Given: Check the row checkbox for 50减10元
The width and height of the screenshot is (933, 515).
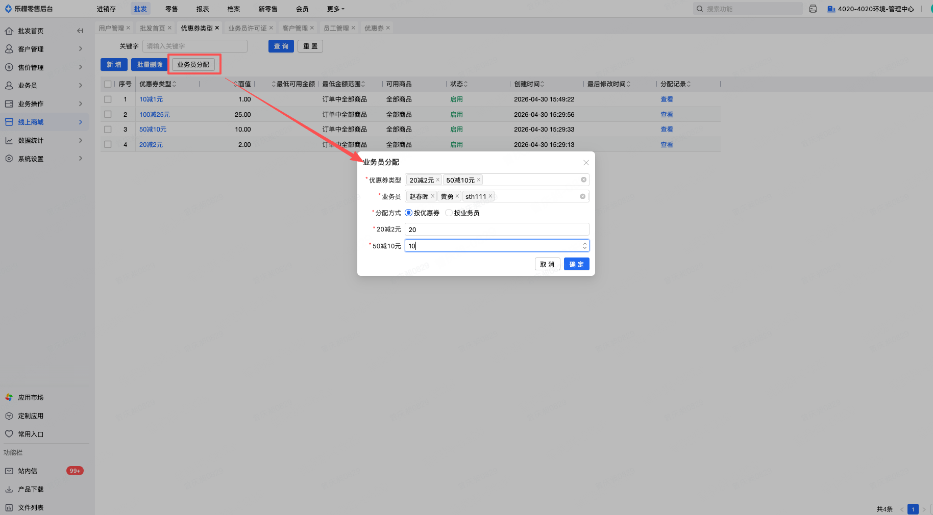Looking at the screenshot, I should click(x=108, y=130).
